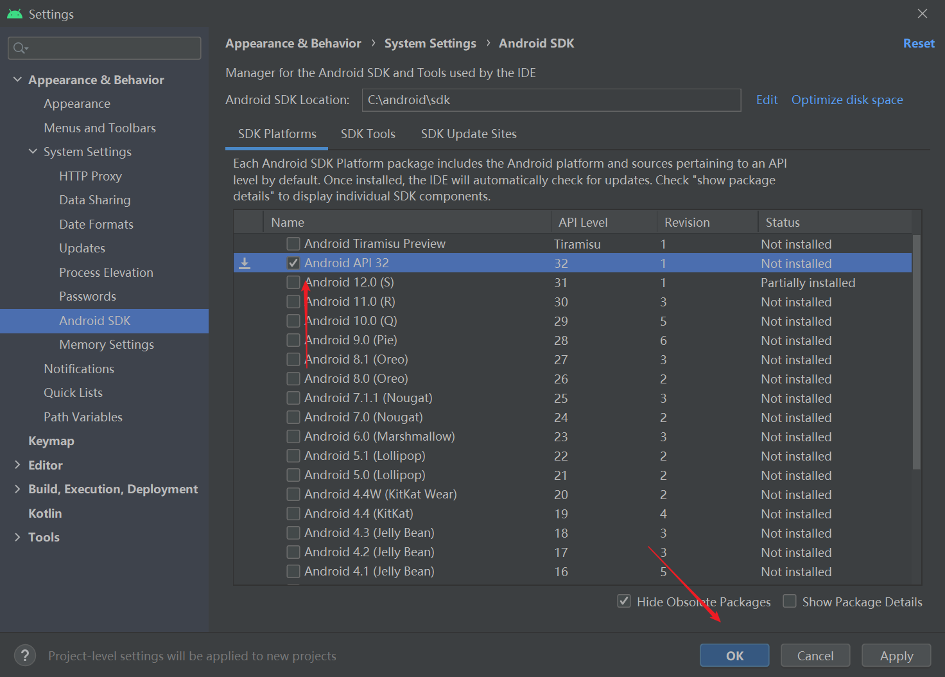Open Quick Lists settings
Screen dimensions: 945x677
click(x=73, y=392)
